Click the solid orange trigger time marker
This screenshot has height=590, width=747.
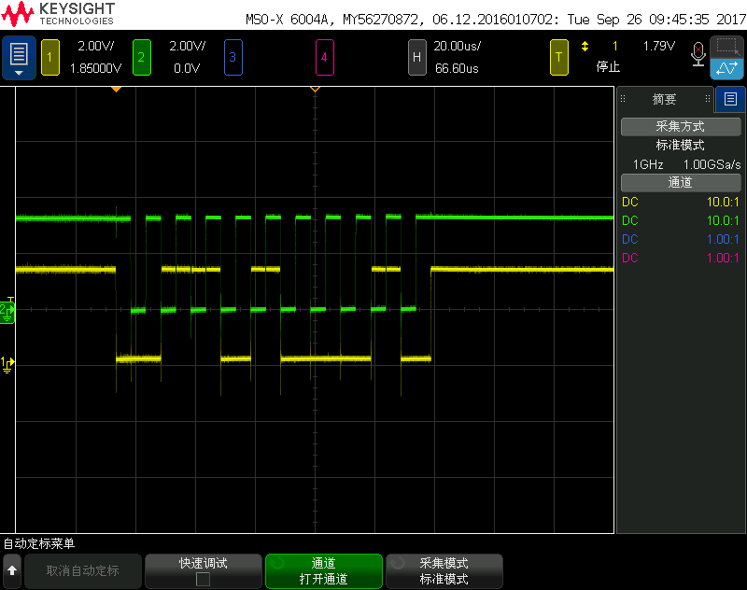click(116, 89)
